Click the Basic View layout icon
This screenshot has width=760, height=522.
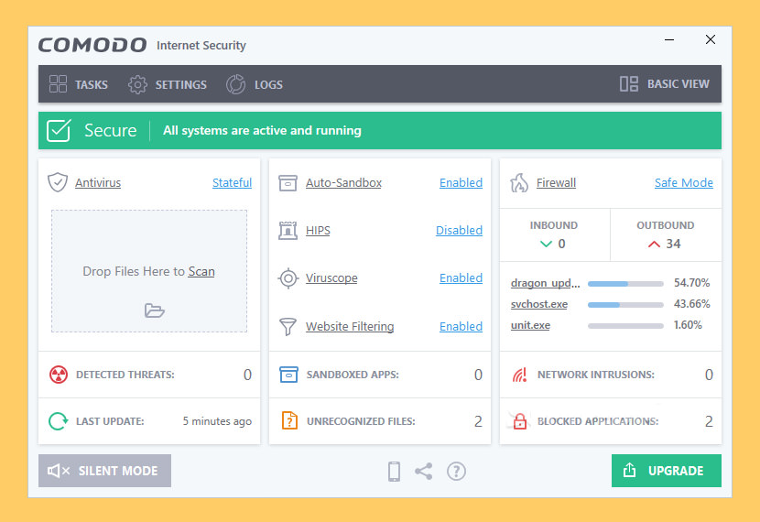click(629, 84)
